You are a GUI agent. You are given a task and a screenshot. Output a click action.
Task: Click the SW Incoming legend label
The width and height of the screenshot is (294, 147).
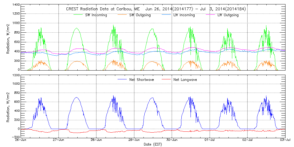click(95, 15)
